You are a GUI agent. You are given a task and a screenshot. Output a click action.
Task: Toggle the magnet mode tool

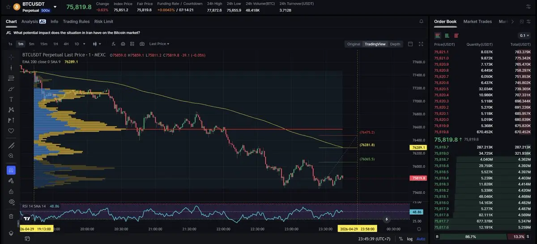(11, 170)
